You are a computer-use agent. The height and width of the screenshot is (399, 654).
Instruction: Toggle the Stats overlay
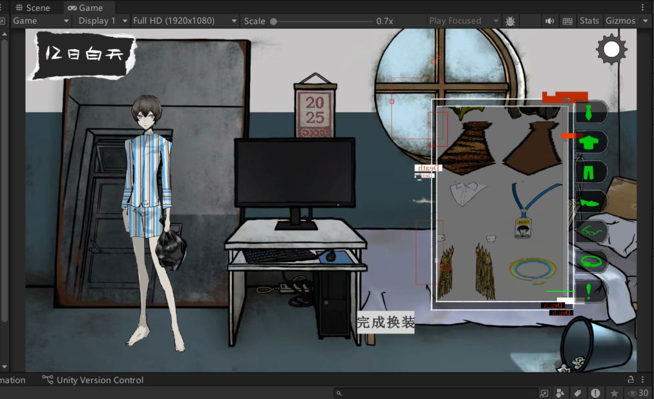click(589, 21)
